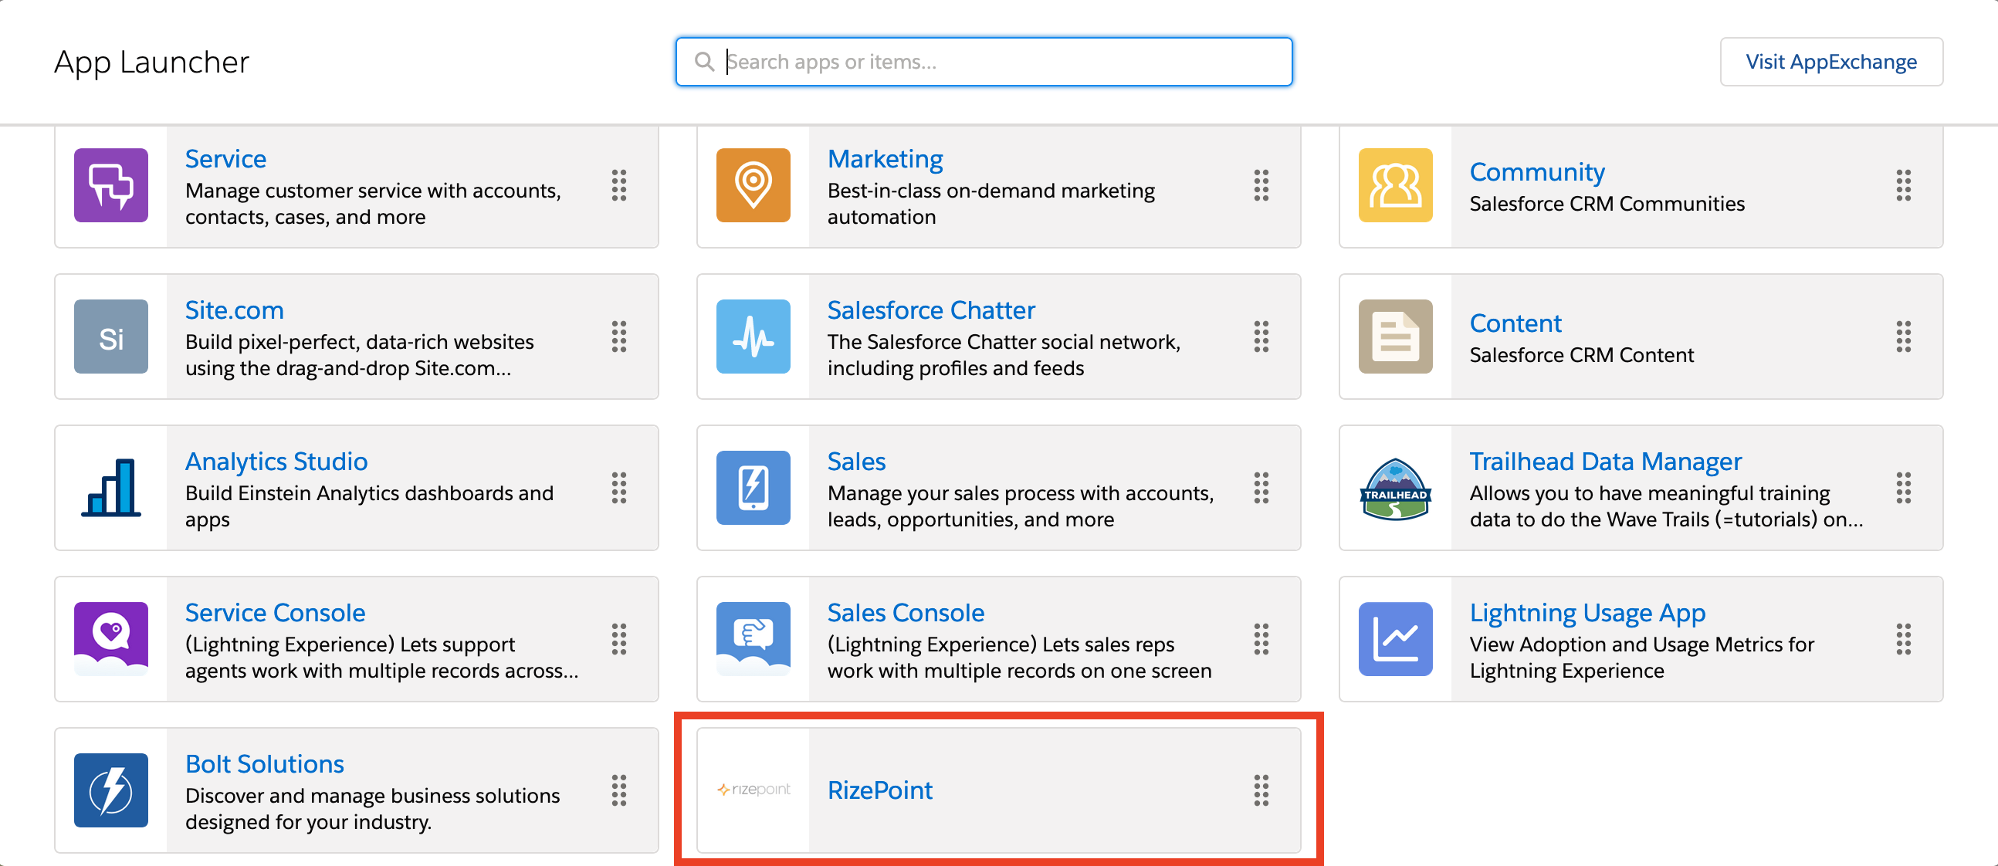Launch the Service Console link
Viewport: 1998px width, 866px height.
pyautogui.click(x=275, y=613)
